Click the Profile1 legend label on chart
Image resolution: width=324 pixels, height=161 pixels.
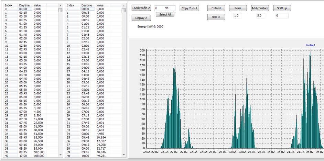pyautogui.click(x=310, y=45)
